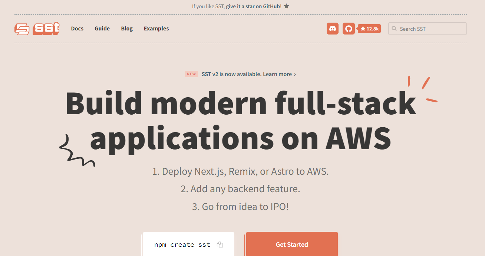
Task: Click 'Add any backend feature' line
Action: (x=241, y=189)
